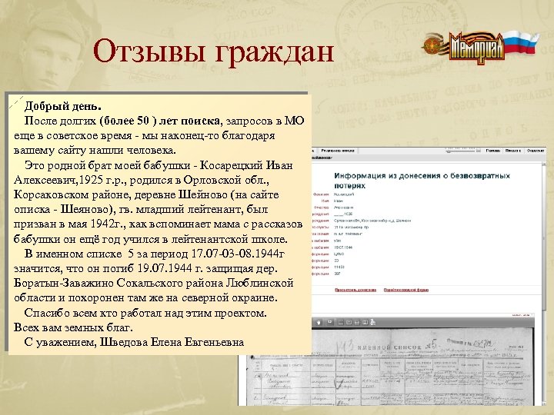The width and height of the screenshot is (554, 415).
Task: Click the signature 'Шведова Елена Евгеньевна'
Action: (172, 342)
